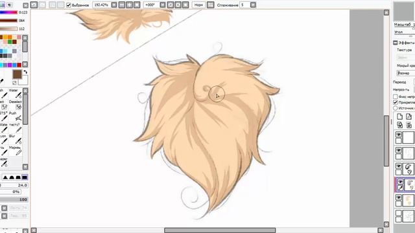Screen dimensions: 415x233
Task: Click the 100 brush density slider
Action: (x=14, y=199)
